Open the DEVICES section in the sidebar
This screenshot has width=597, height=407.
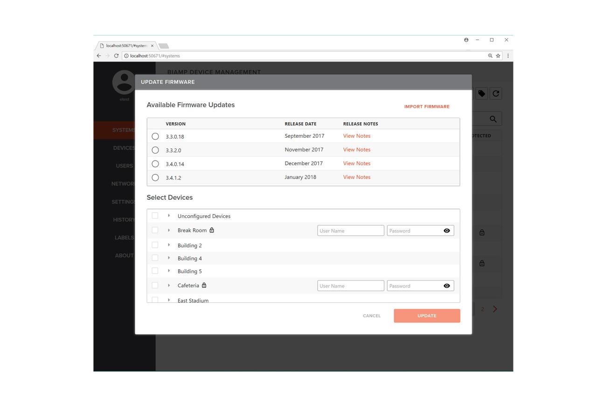click(x=124, y=147)
